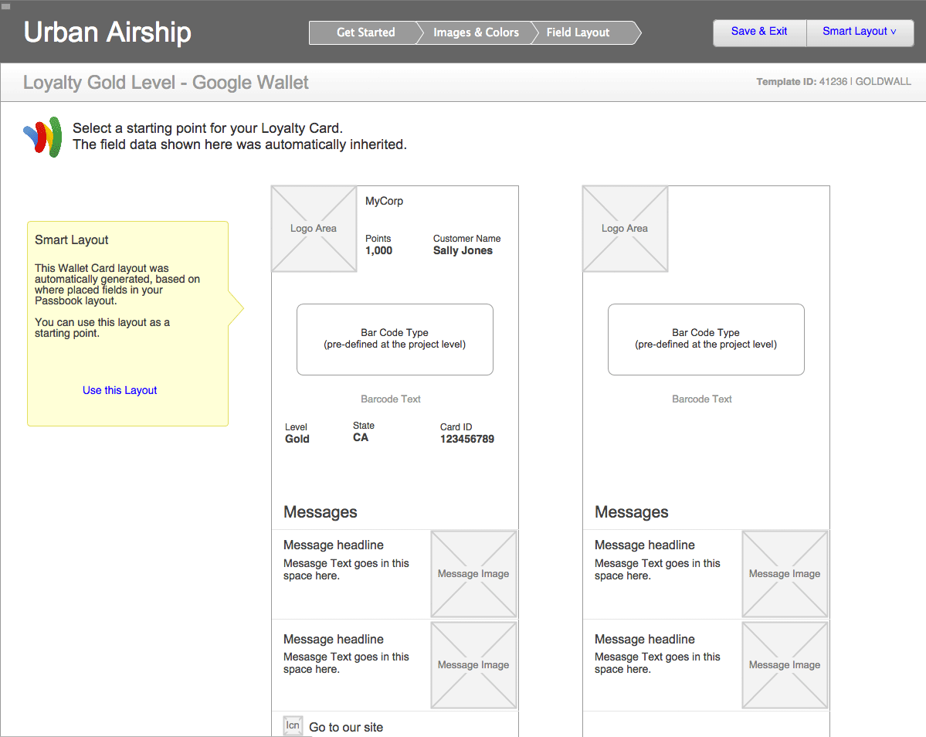Click the Level value Gold
Image resolution: width=926 pixels, height=737 pixels.
point(297,439)
